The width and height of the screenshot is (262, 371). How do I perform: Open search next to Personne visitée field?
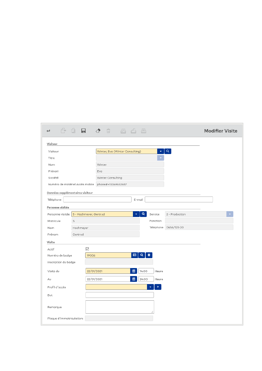pos(143,214)
